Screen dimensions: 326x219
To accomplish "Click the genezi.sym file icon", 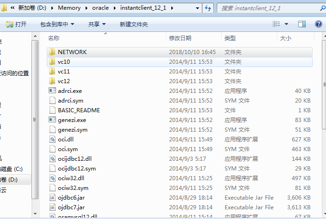I will [x=52, y=130].
